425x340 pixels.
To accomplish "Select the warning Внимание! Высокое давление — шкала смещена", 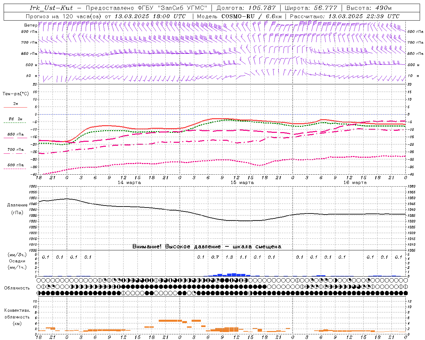I will (x=207, y=247).
